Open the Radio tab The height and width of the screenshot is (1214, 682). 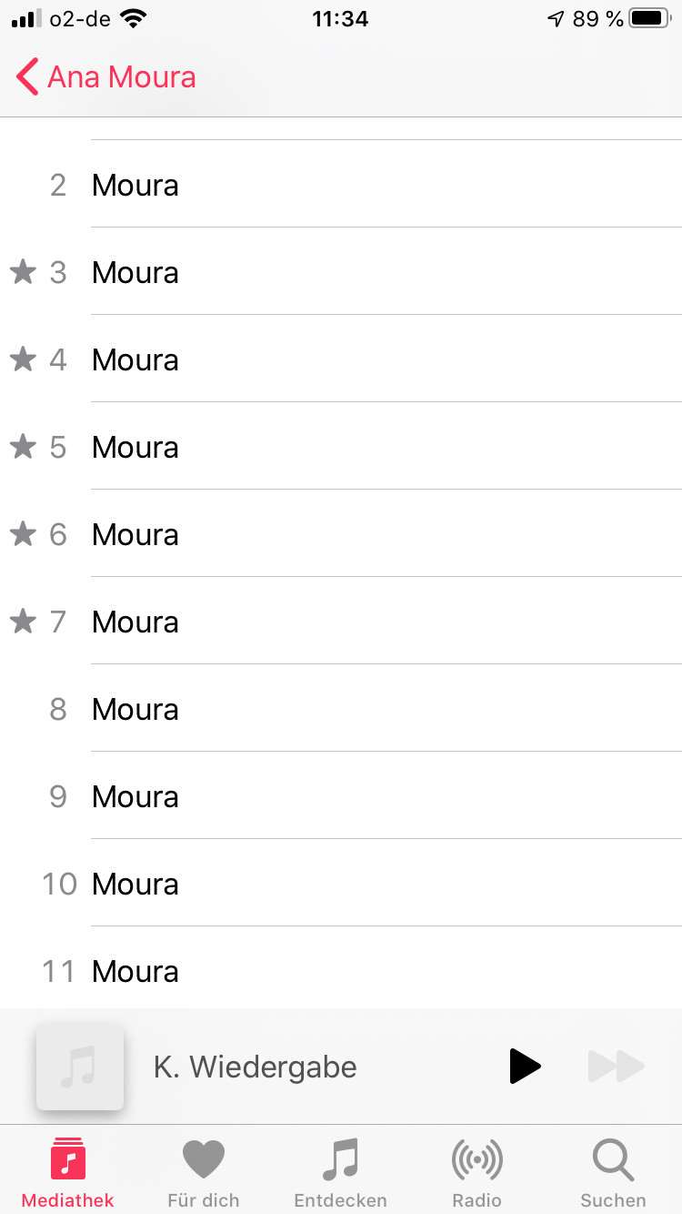pyautogui.click(x=476, y=1172)
